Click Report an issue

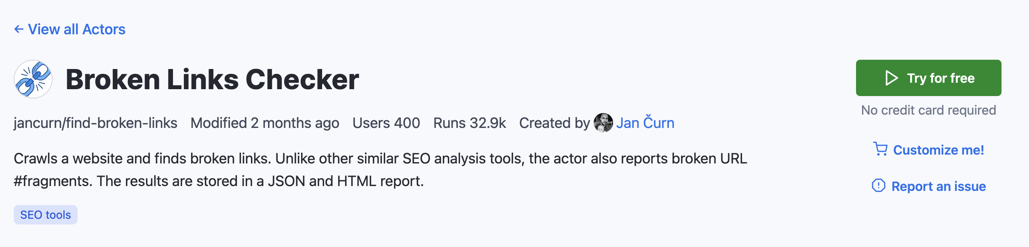(938, 186)
